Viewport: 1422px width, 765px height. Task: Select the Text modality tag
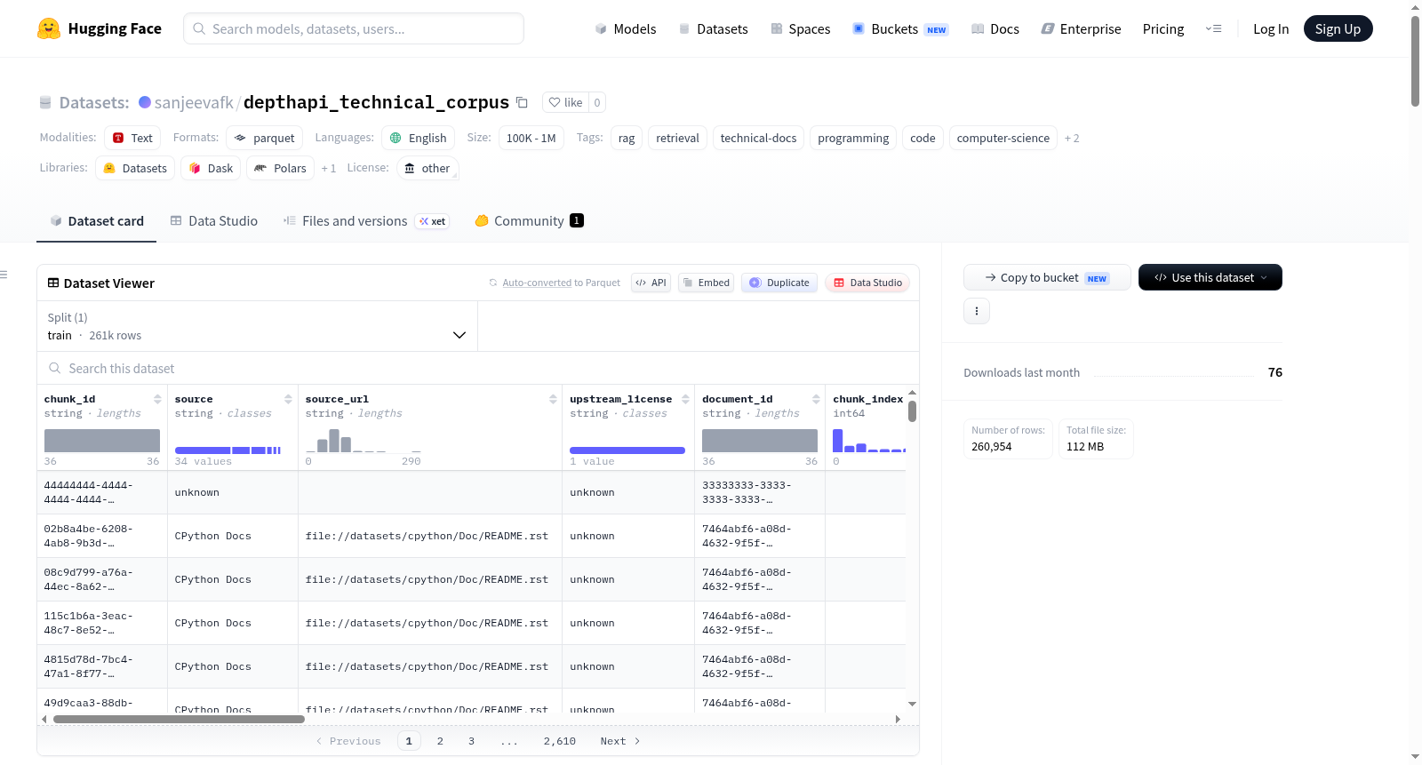[132, 138]
